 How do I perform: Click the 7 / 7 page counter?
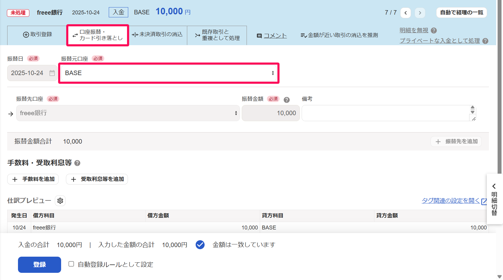tap(391, 13)
